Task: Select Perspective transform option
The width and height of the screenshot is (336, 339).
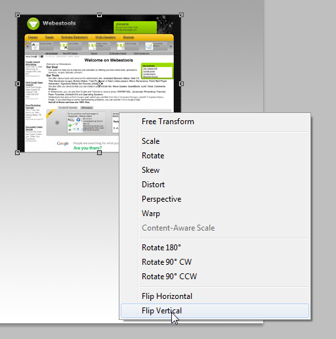Action: pyautogui.click(x=215, y=199)
